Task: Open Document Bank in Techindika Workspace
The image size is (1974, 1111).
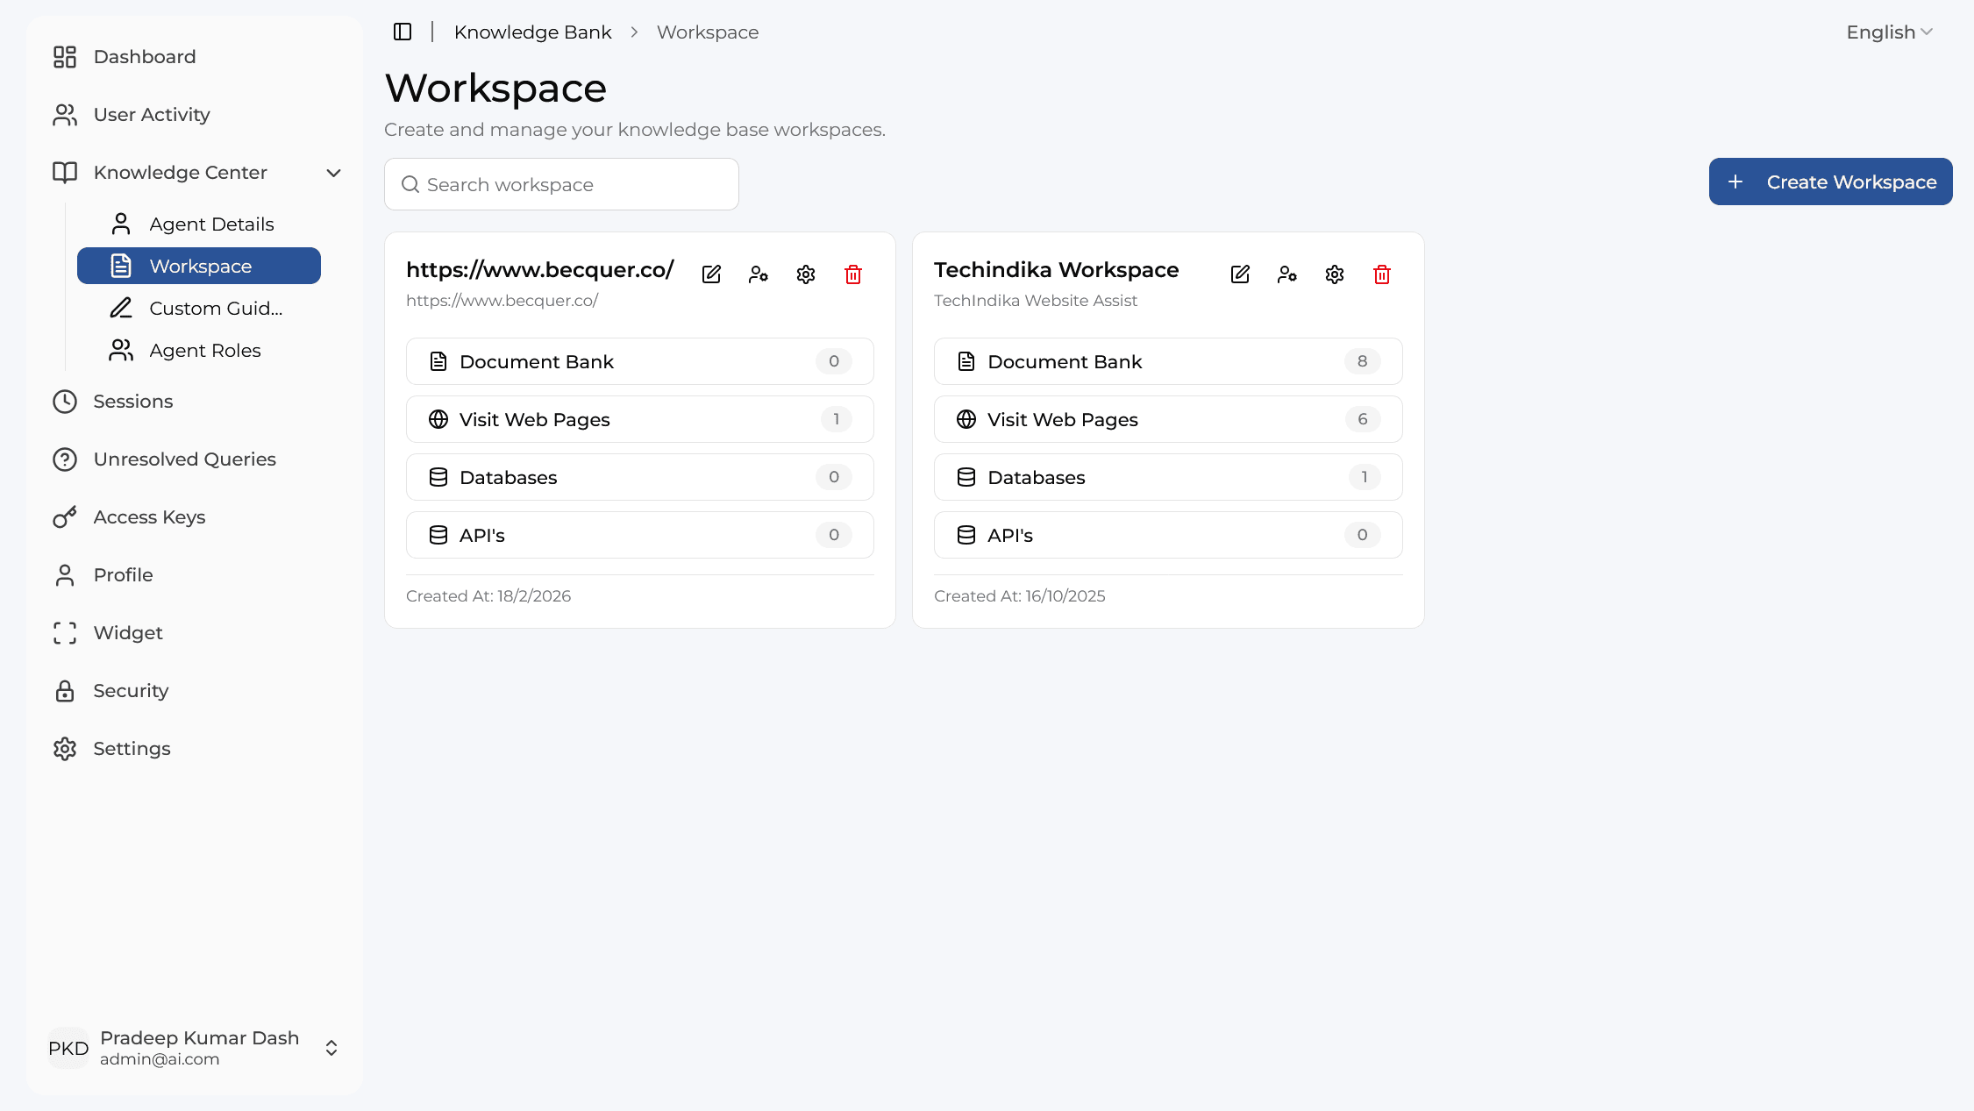Action: click(1168, 361)
